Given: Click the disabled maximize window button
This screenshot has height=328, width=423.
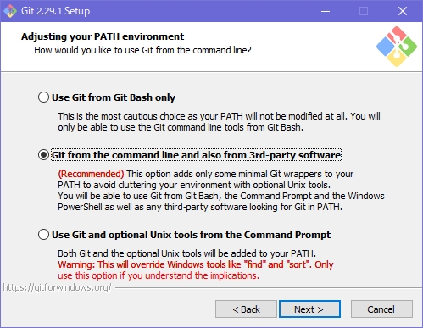Looking at the screenshot, I should click(x=364, y=11).
